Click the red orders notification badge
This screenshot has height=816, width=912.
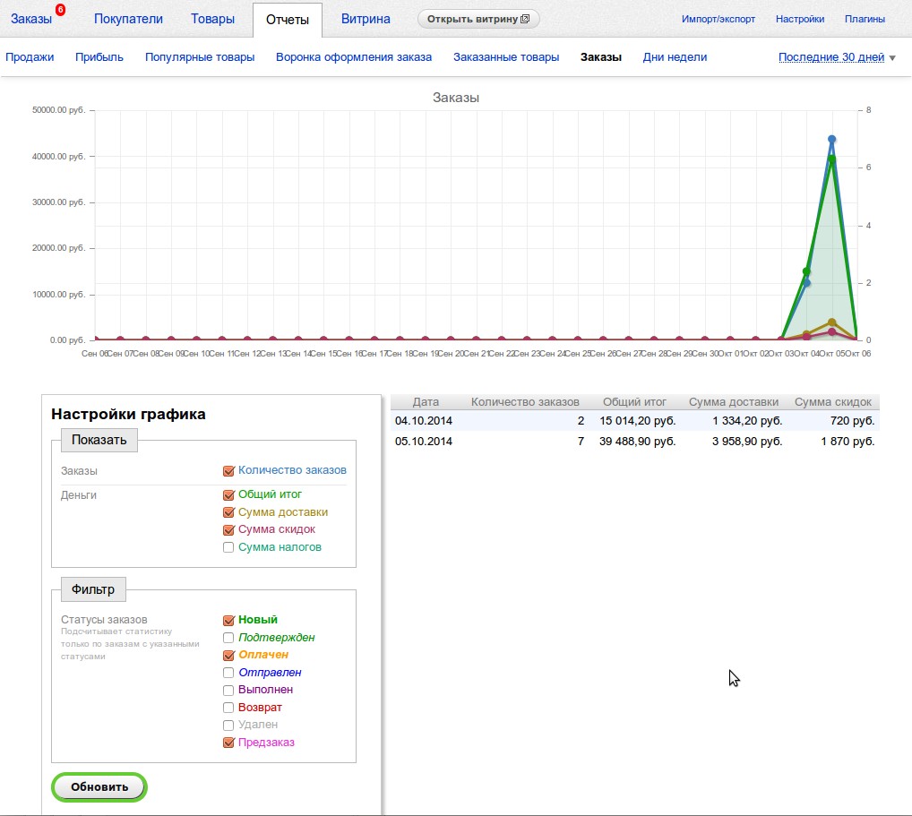[x=60, y=10]
